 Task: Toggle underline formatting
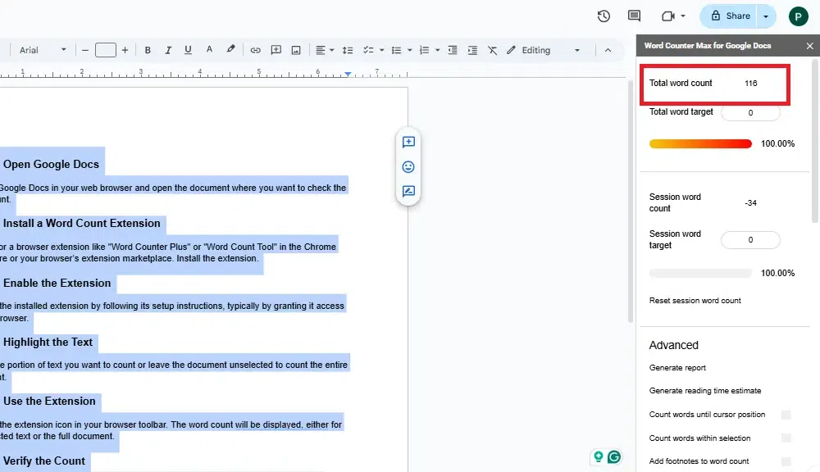click(188, 50)
